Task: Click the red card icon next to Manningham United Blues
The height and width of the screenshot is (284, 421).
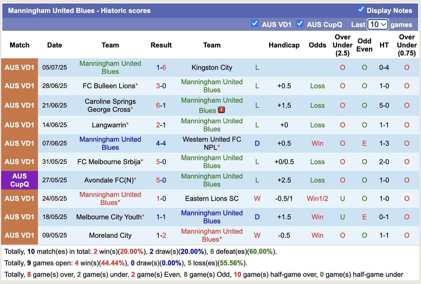Action: (x=221, y=110)
